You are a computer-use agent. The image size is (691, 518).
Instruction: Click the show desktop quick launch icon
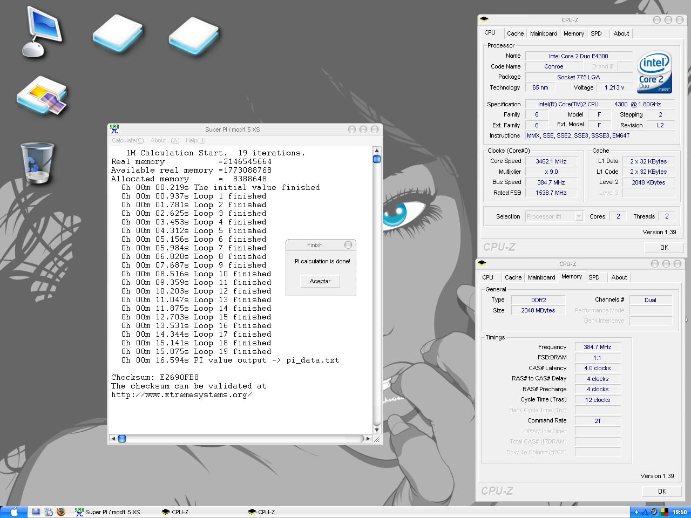coord(36,512)
